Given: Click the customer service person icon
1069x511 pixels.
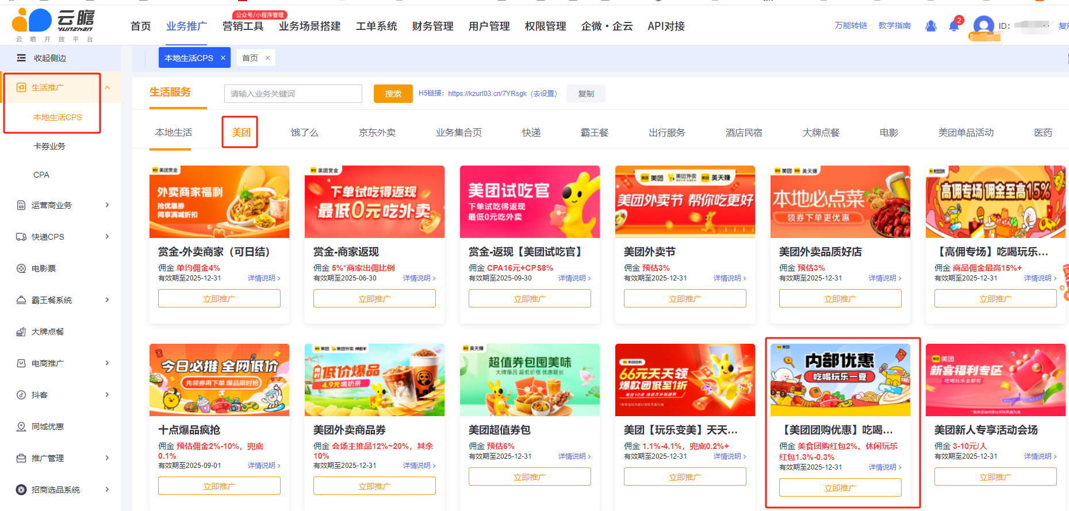Looking at the screenshot, I should [x=931, y=26].
